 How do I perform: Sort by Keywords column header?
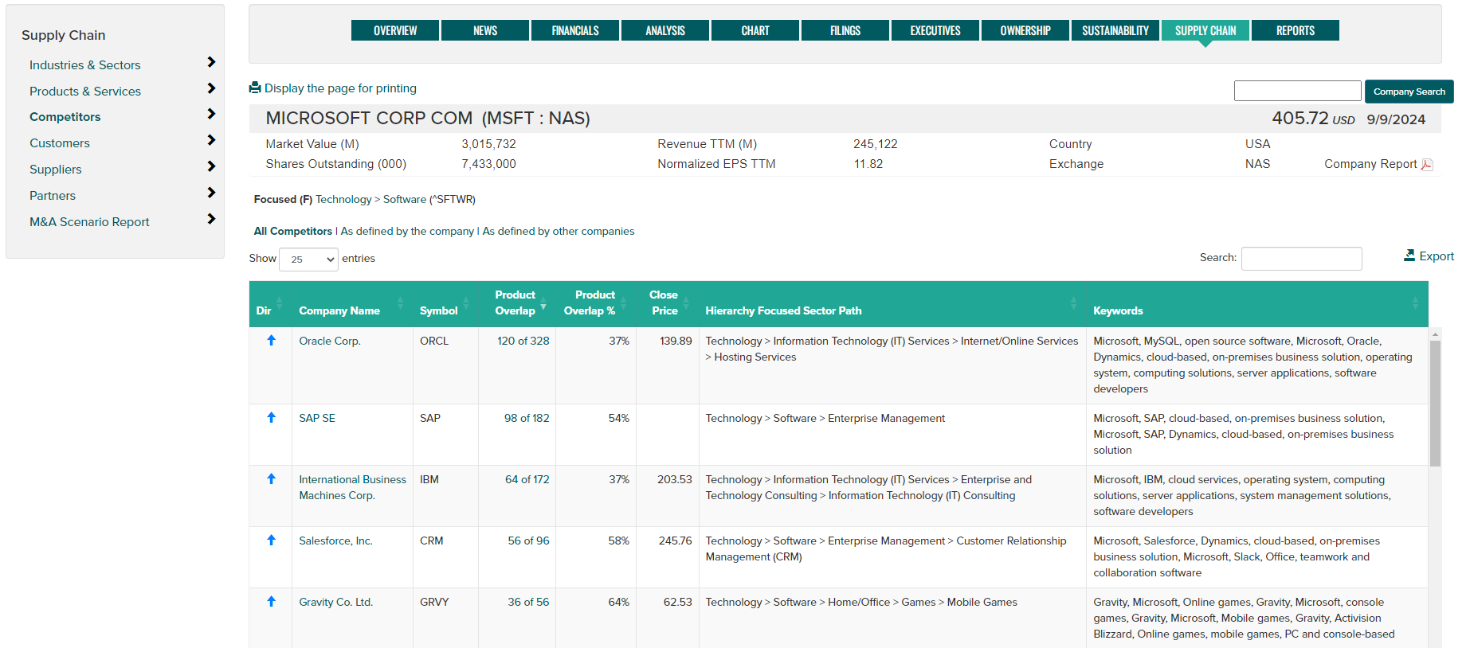(x=1257, y=303)
